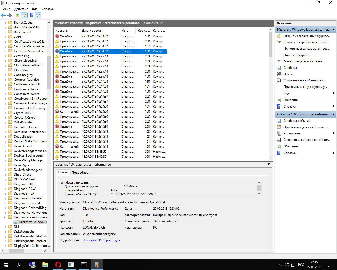This screenshot has height=270, width=337.
Task: Toggle the console tree visibility toolbar button
Action: (x=24, y=15)
